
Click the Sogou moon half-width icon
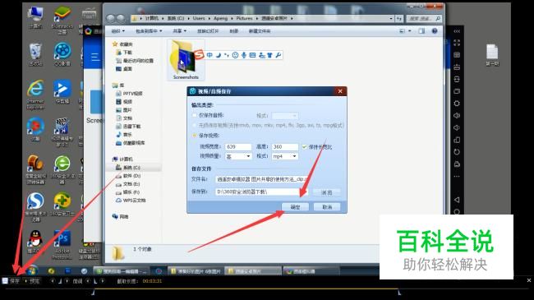(219, 55)
